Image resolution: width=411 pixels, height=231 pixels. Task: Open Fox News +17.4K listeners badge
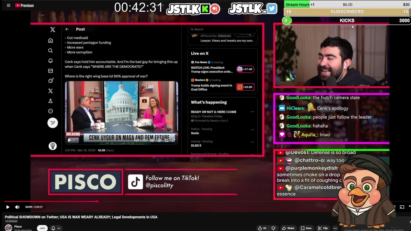point(245,69)
